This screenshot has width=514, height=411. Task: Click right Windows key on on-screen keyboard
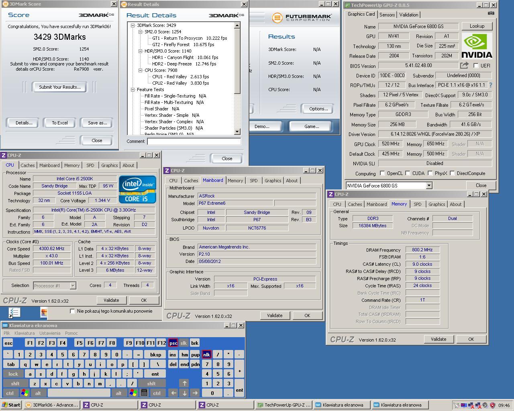[133, 393]
